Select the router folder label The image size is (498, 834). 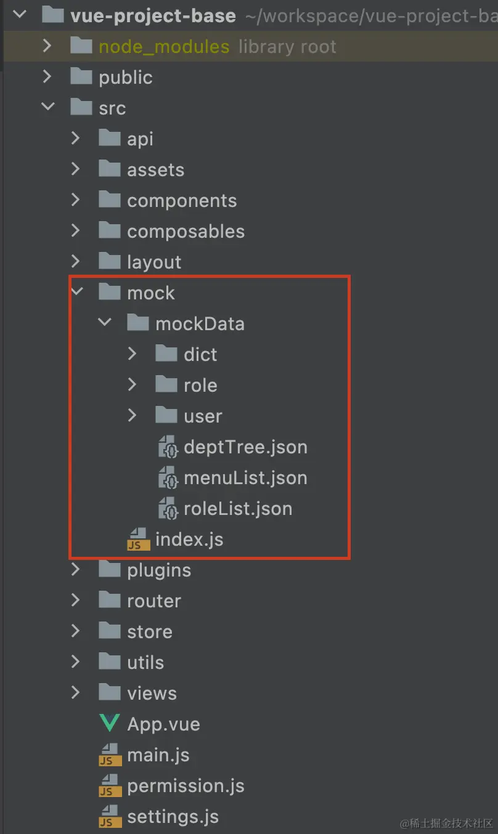click(153, 601)
